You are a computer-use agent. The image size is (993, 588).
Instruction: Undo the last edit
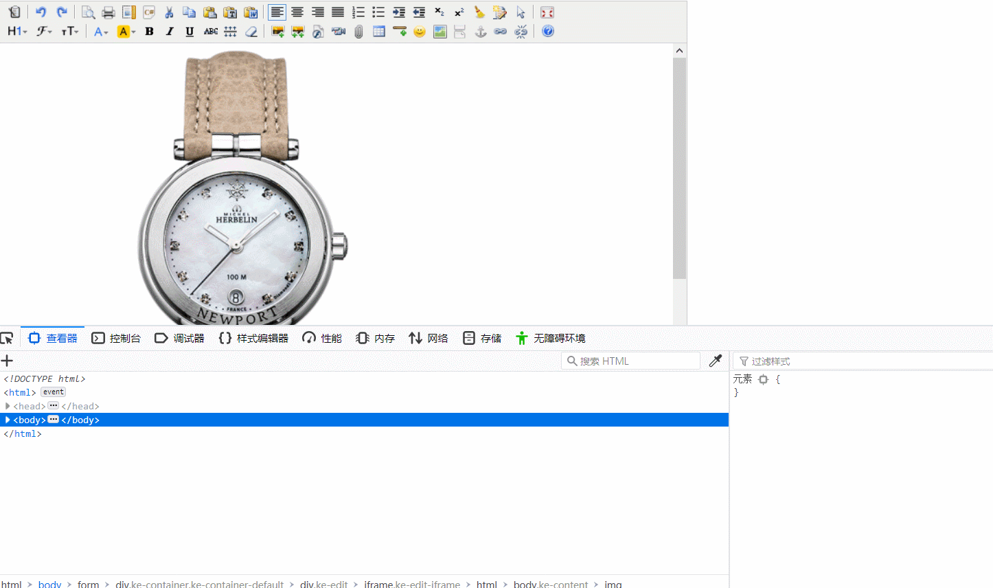click(41, 12)
